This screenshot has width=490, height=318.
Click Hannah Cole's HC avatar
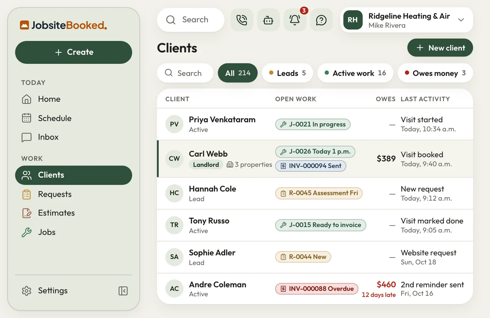[x=174, y=193]
